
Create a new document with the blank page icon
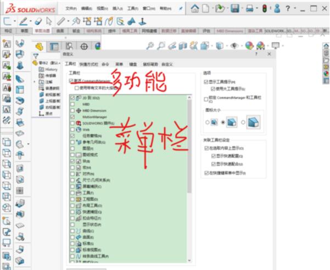pyautogui.click(x=205, y=9)
